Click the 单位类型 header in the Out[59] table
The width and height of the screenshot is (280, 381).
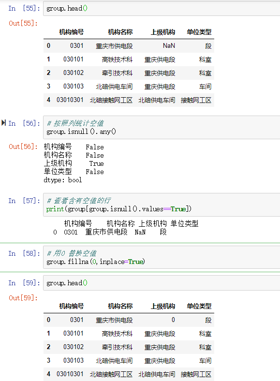[x=199, y=306]
